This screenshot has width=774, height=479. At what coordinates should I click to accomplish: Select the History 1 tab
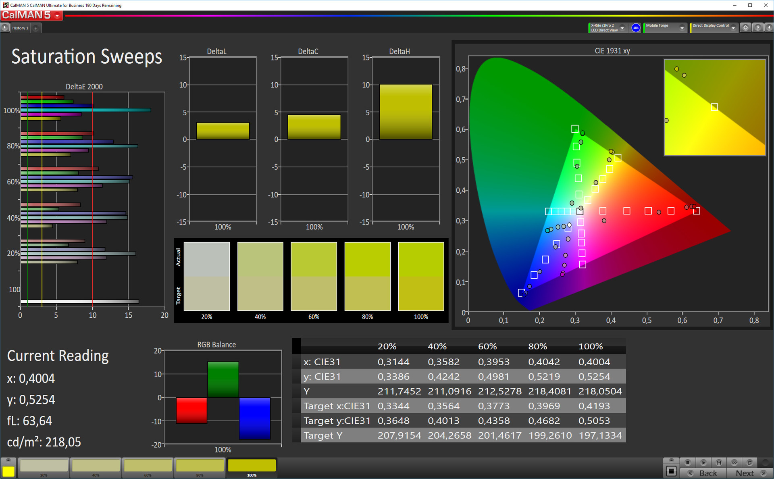tap(20, 28)
